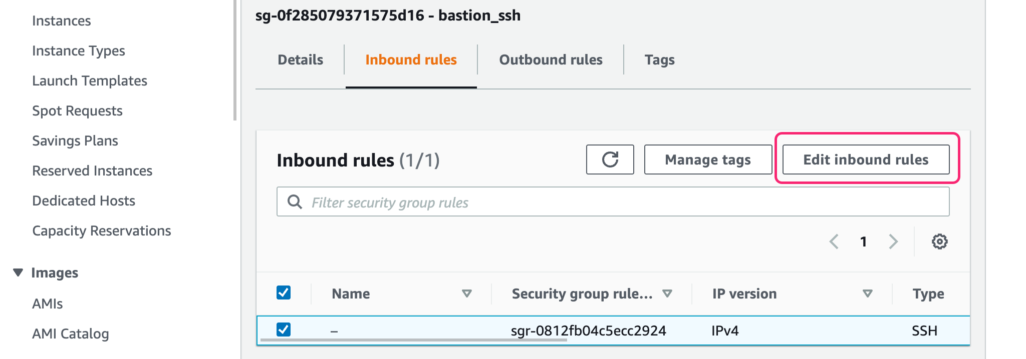1026x359 pixels.
Task: Click the horizontal scrollbar under the rule row
Action: tap(413, 340)
